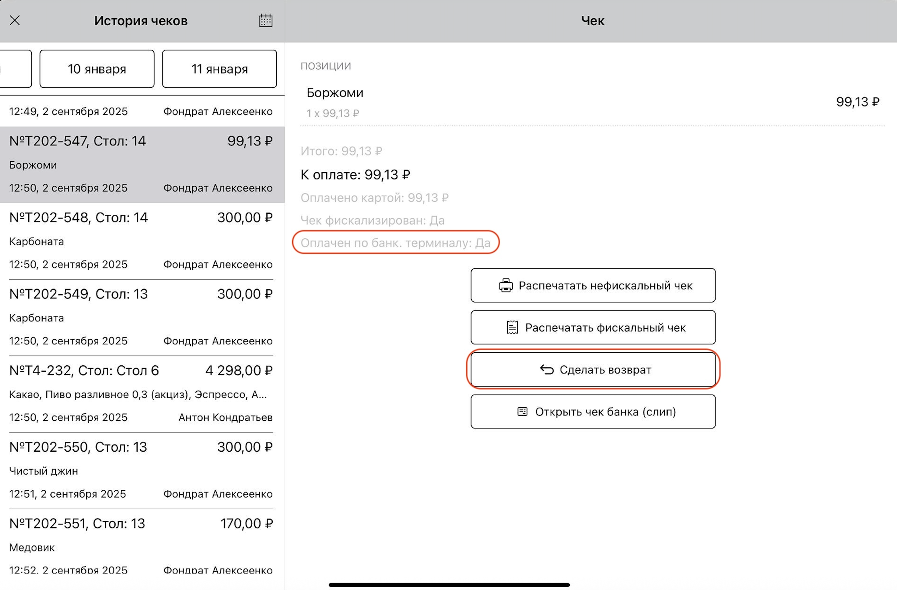897x590 pixels.
Task: Click the bank slip icon
Action: tap(522, 412)
